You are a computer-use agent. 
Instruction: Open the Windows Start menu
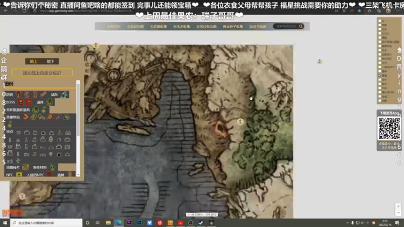pos(5,222)
